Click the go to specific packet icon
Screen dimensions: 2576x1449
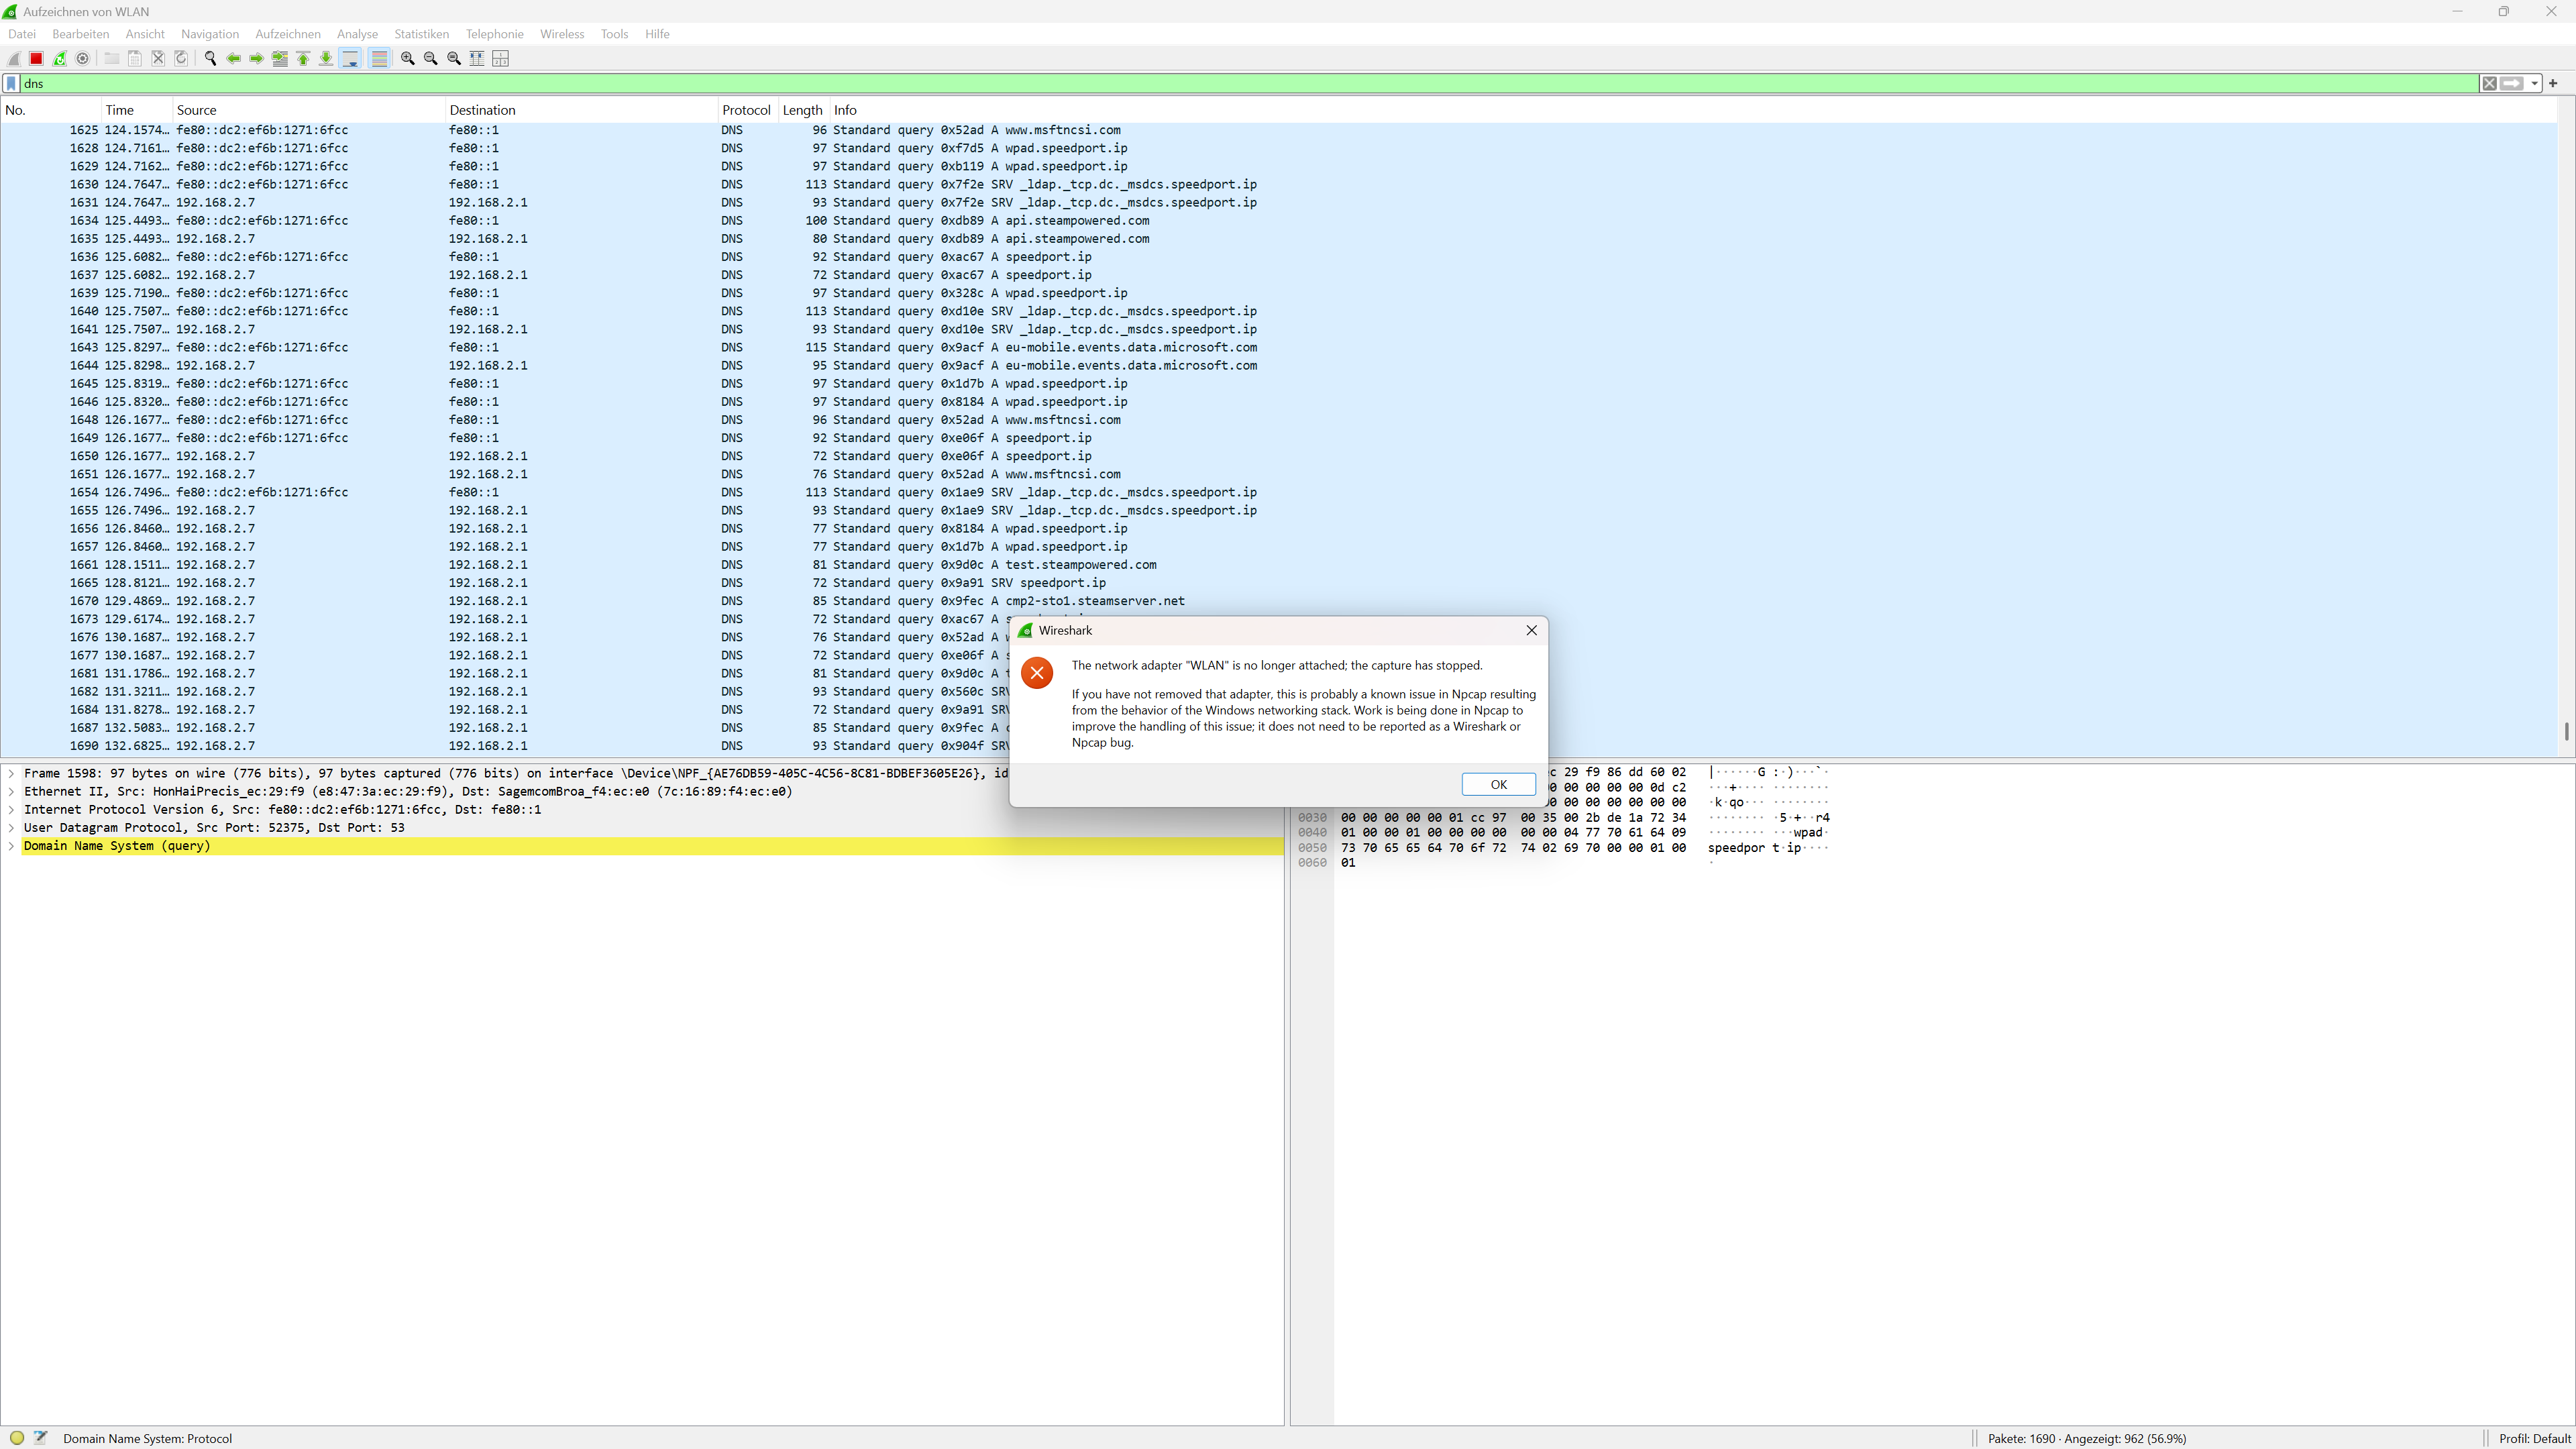point(280,59)
